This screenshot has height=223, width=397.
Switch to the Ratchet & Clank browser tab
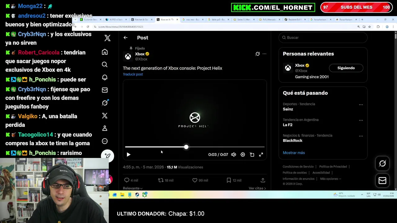point(141,20)
